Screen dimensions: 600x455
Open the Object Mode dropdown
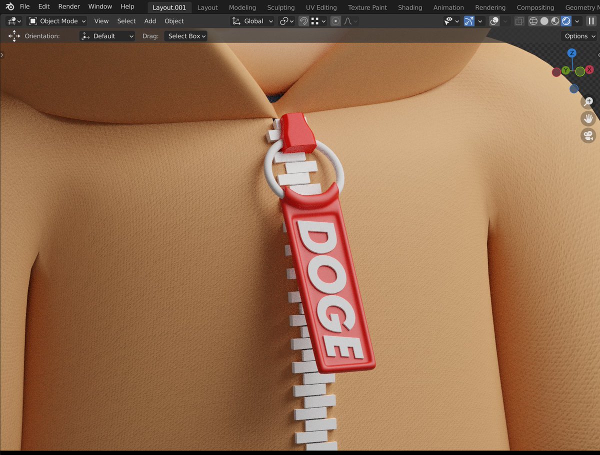pyautogui.click(x=57, y=21)
